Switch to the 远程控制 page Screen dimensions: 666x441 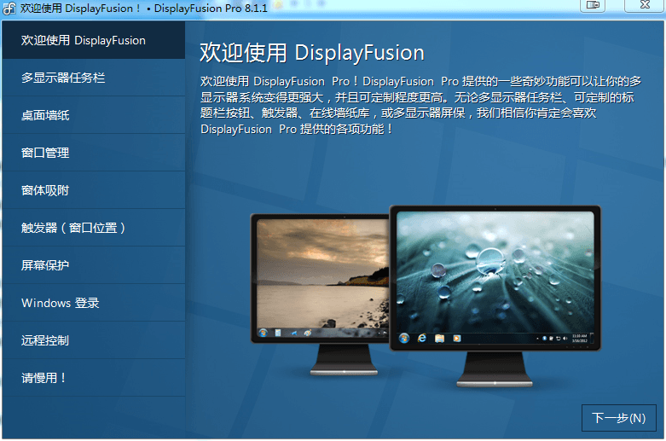93,340
